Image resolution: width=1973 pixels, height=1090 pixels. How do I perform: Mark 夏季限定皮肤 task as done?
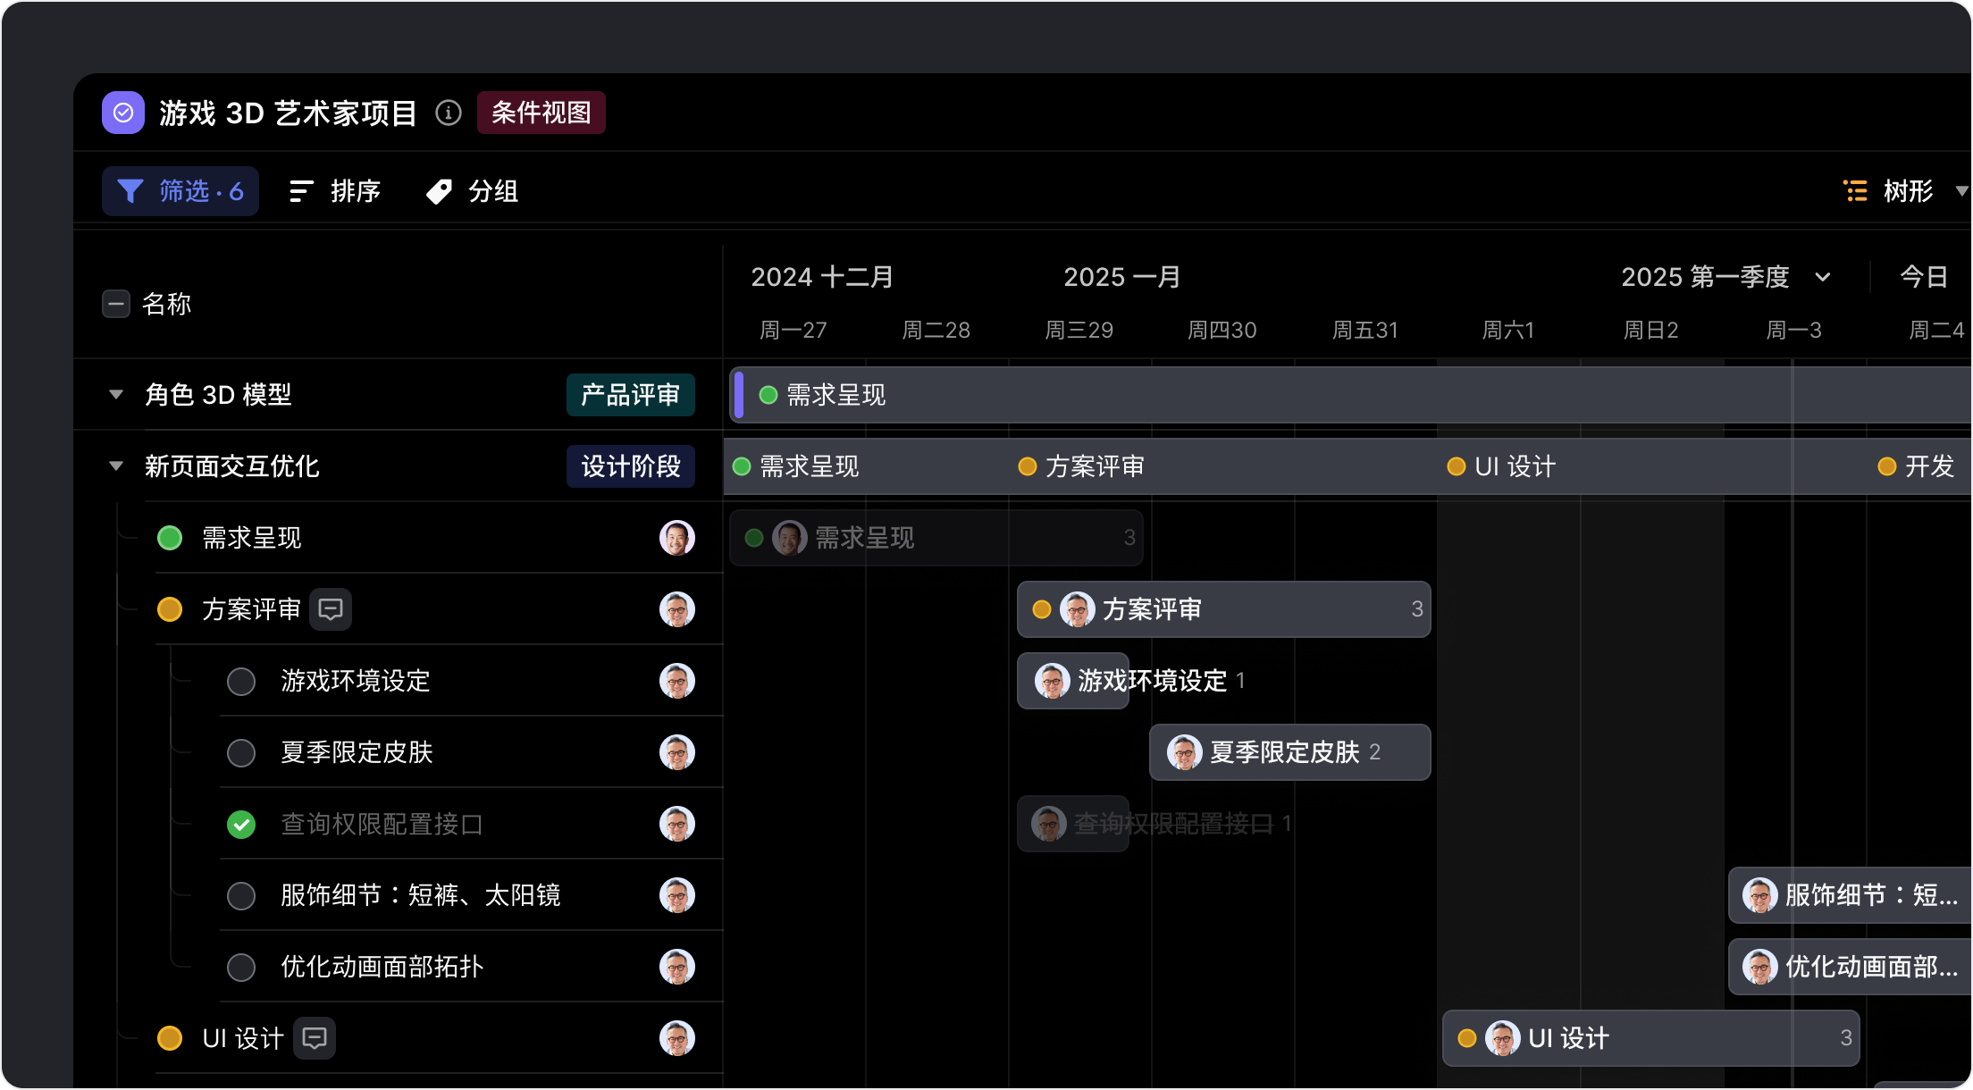pyautogui.click(x=241, y=753)
